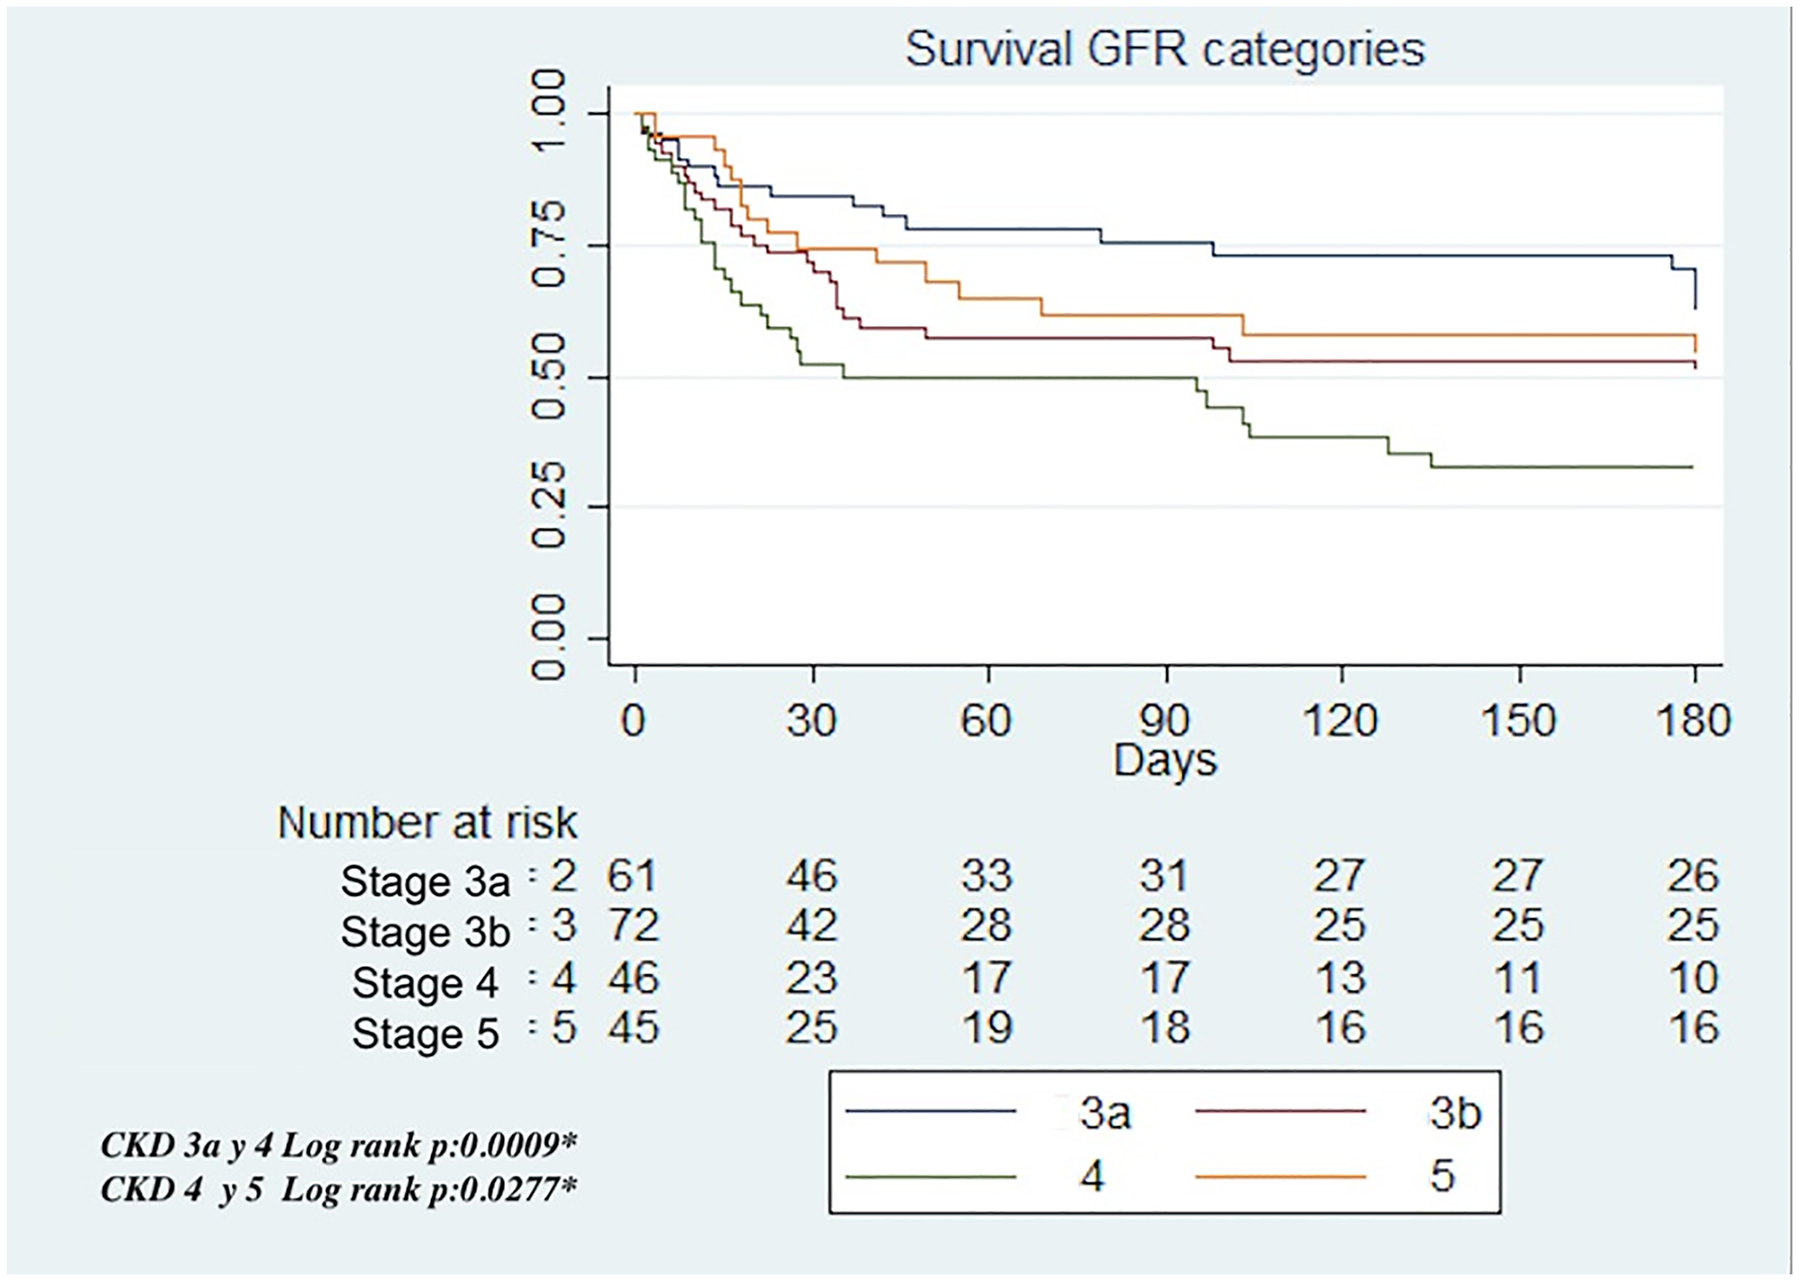
Task: Click the 1.00 y-axis label
Action: pos(549,113)
